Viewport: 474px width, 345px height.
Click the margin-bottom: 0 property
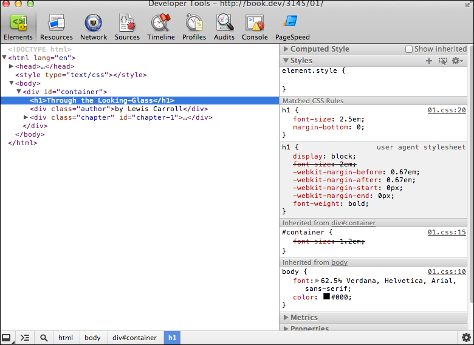pos(329,127)
